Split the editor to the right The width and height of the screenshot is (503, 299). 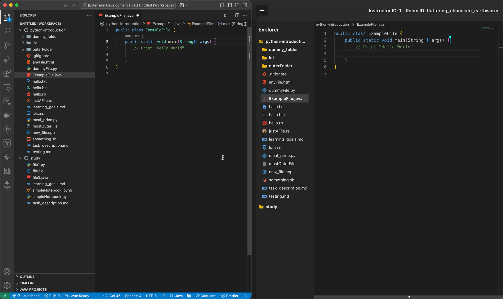(237, 16)
